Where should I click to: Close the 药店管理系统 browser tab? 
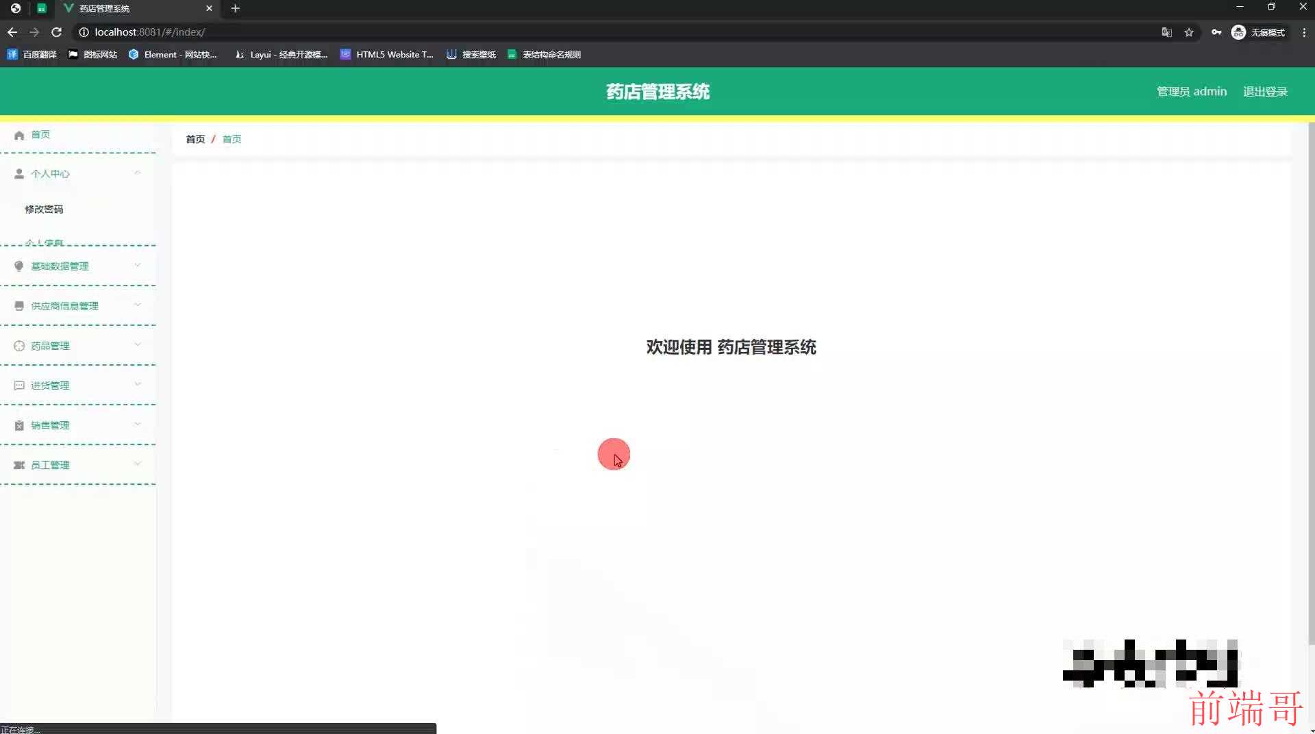pos(209,8)
